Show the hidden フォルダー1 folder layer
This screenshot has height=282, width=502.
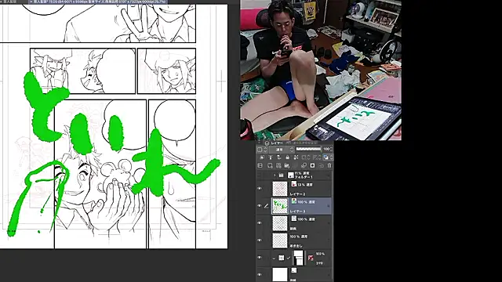(260, 175)
